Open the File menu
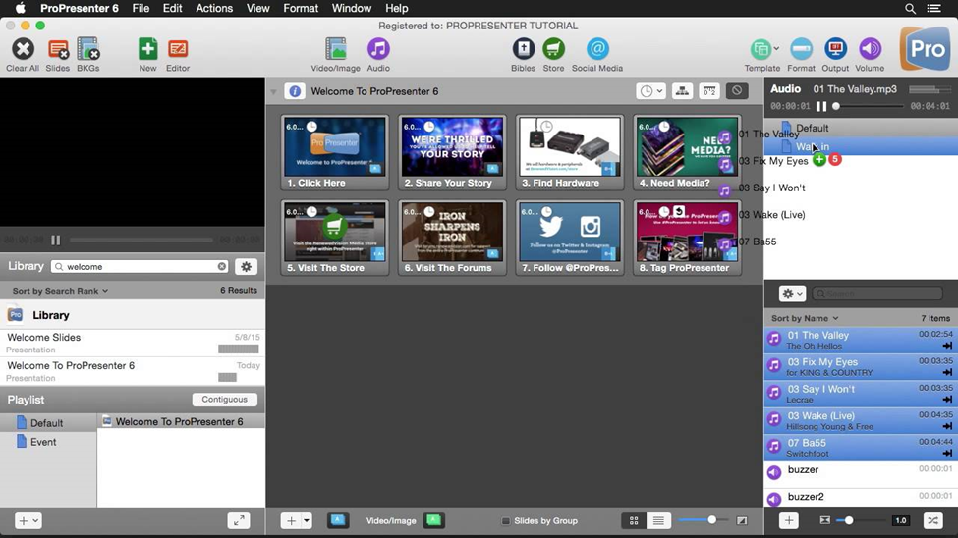This screenshot has width=958, height=538. 141,9
